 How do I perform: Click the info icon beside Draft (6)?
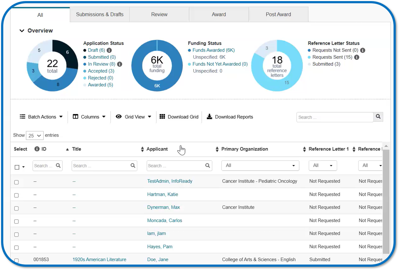(x=109, y=50)
